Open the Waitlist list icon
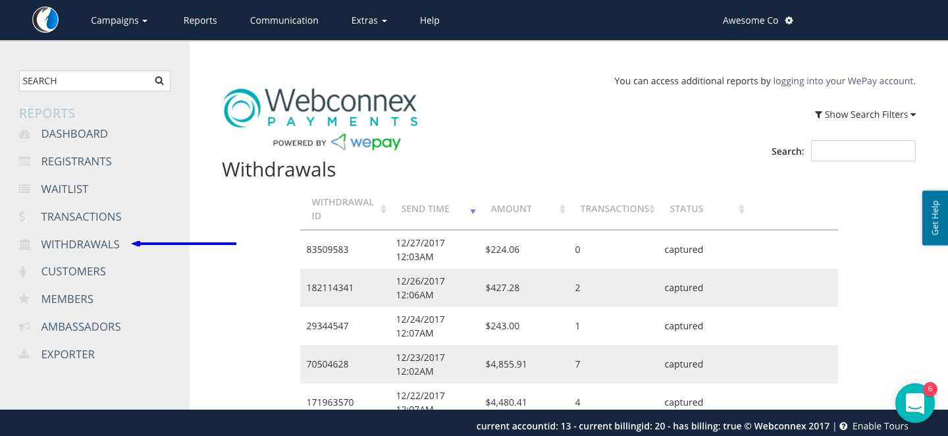Viewport: 948px width, 436px height. tap(24, 189)
